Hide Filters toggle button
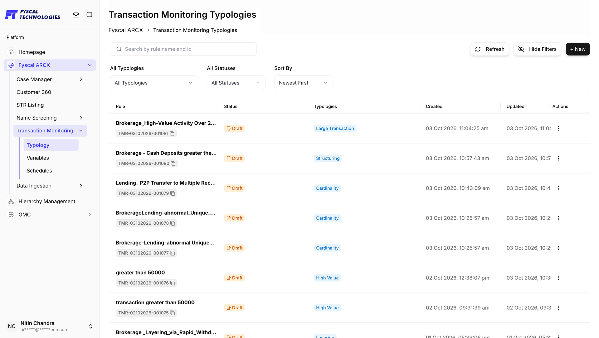 (x=537, y=49)
